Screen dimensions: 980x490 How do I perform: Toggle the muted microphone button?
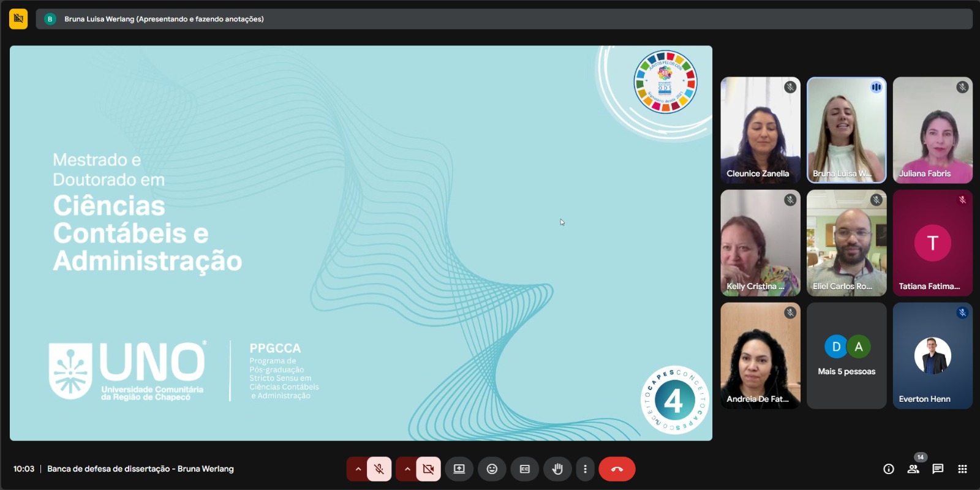[379, 469]
